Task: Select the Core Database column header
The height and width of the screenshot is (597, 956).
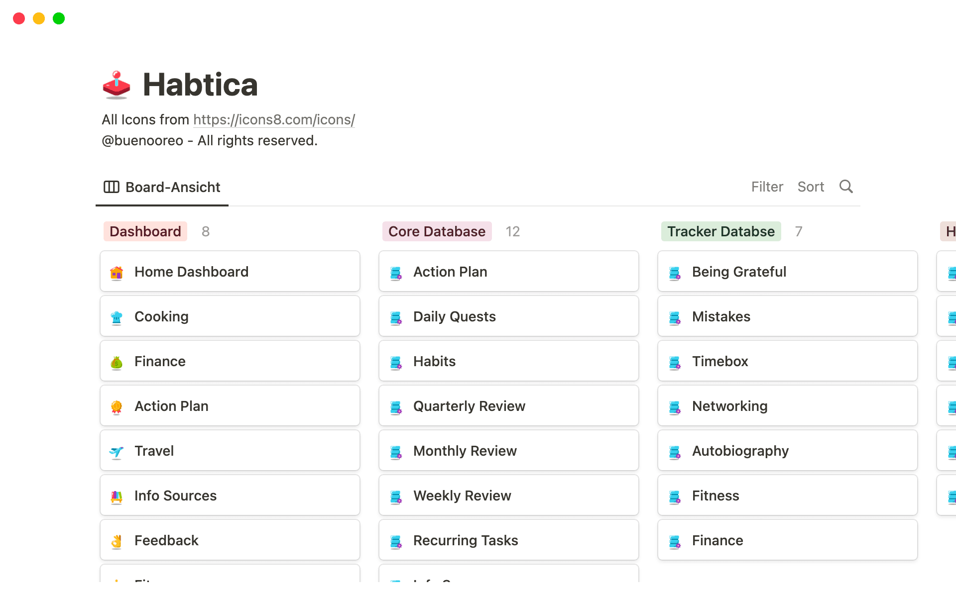Action: click(437, 231)
